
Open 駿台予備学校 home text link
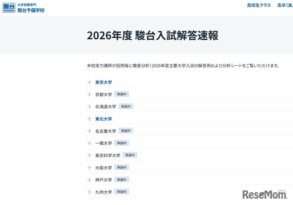pyautogui.click(x=31, y=10)
